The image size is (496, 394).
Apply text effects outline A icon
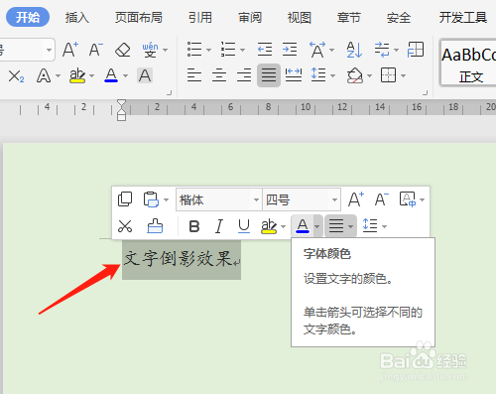(x=44, y=75)
